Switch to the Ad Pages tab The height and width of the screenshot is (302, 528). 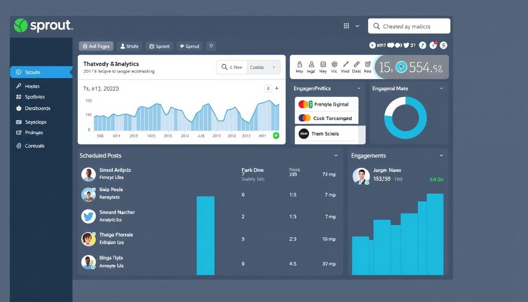click(96, 46)
